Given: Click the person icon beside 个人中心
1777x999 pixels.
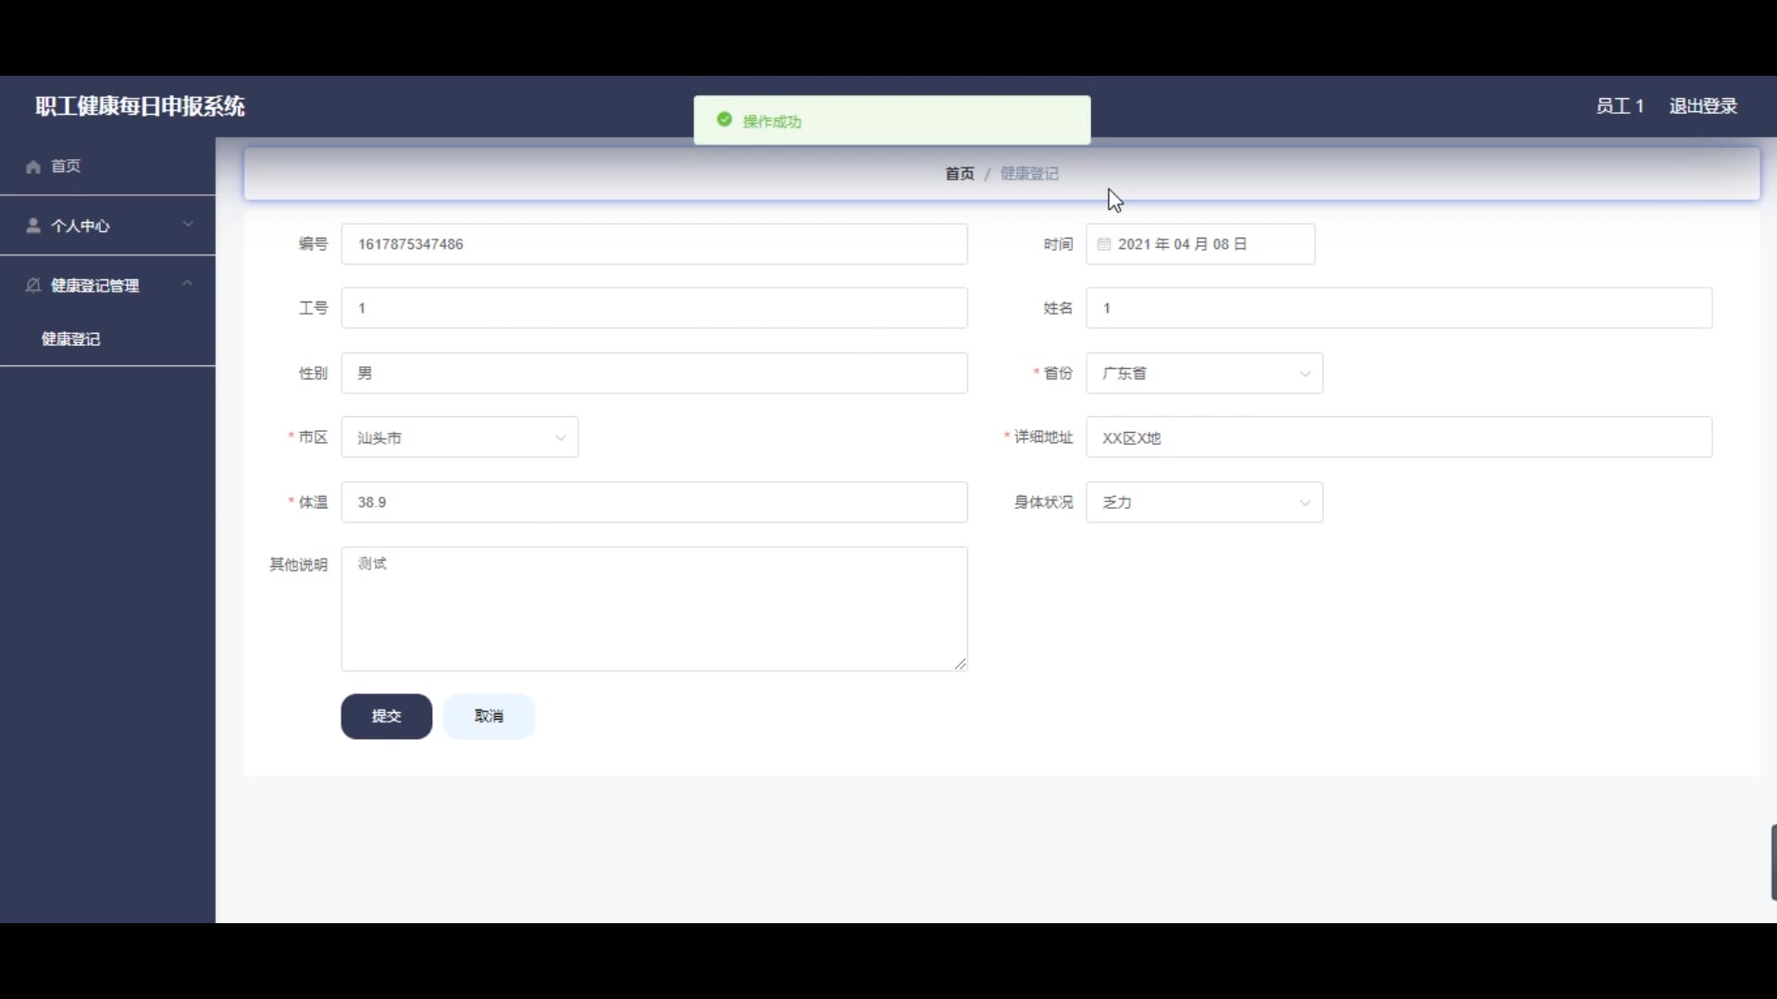Looking at the screenshot, I should (x=33, y=226).
